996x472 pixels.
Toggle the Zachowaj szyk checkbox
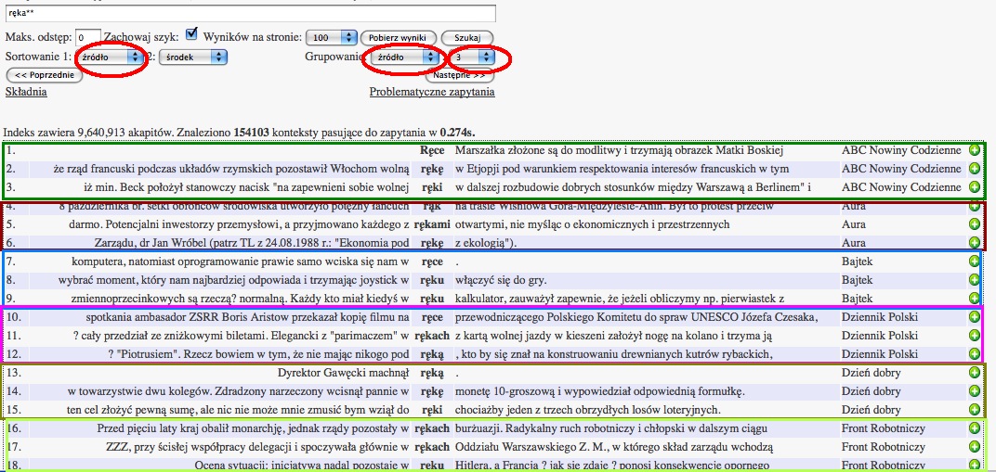tap(191, 34)
